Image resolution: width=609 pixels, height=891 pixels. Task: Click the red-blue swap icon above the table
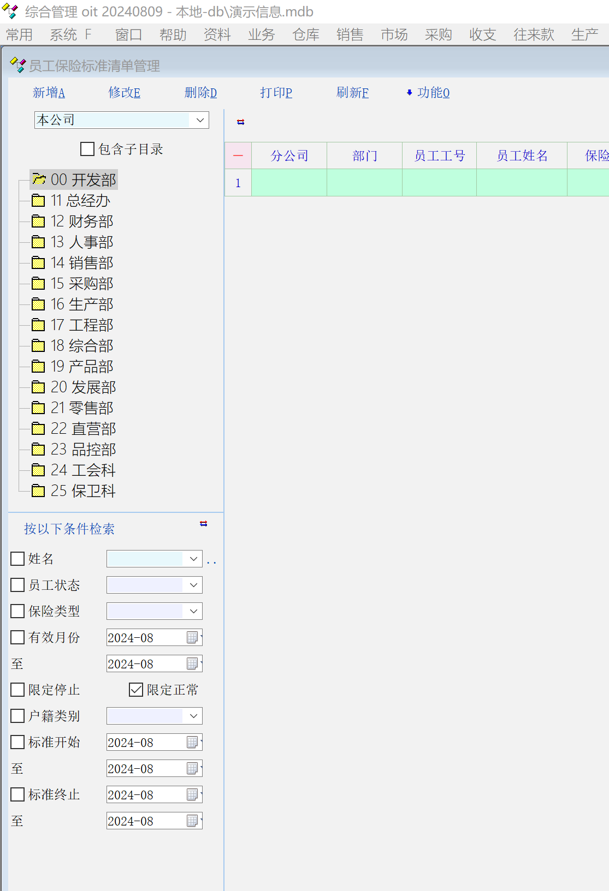point(240,122)
